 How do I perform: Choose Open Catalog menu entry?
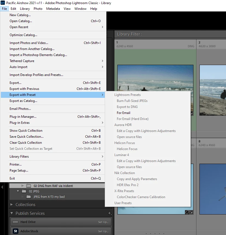tap(53, 21)
